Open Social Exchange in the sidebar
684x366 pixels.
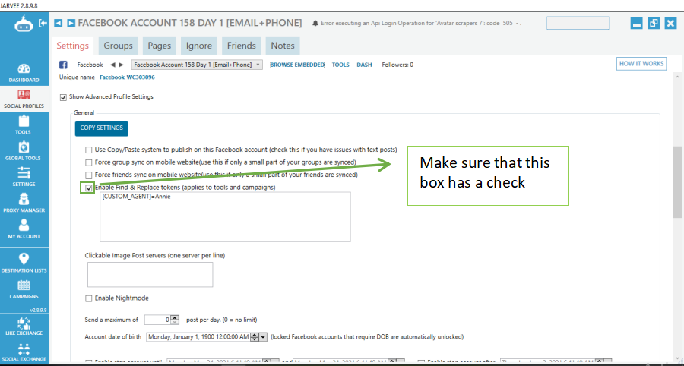click(24, 352)
